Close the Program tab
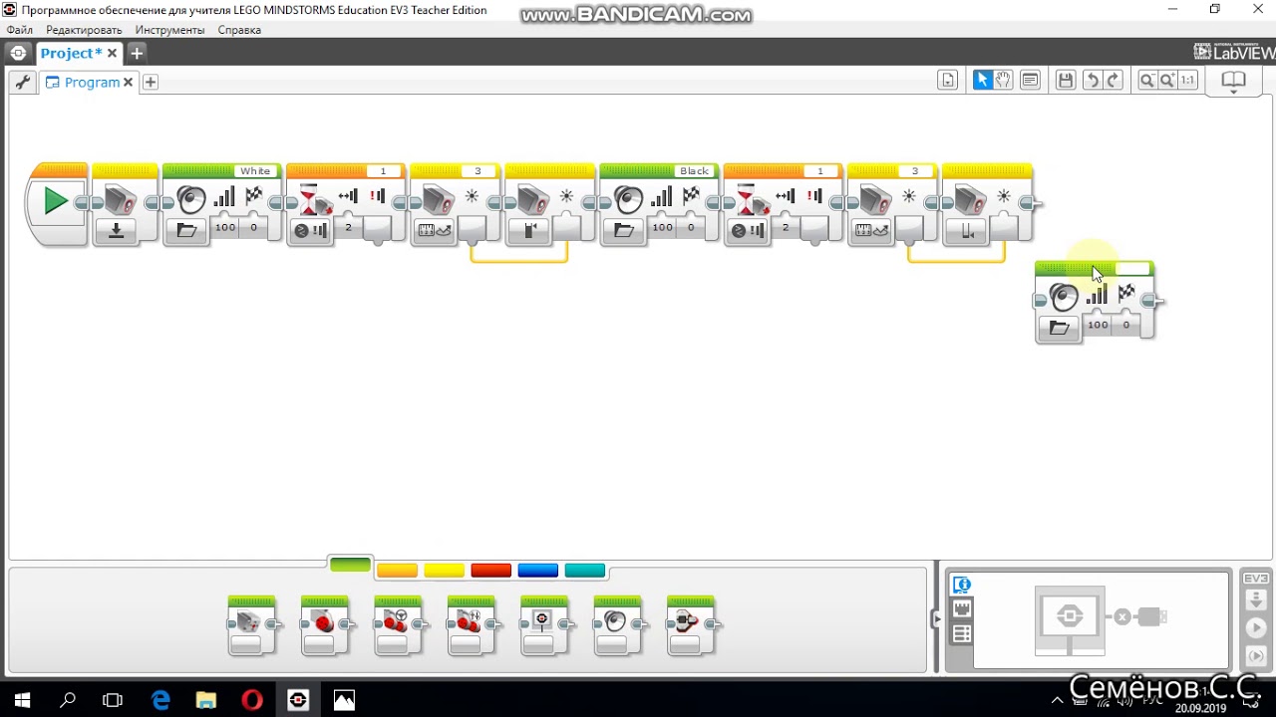 [x=128, y=82]
